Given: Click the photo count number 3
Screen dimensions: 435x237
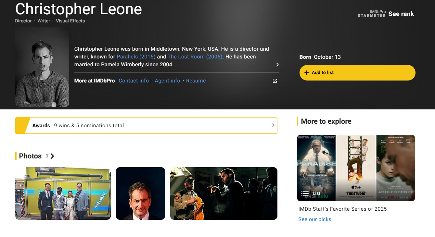Looking at the screenshot, I should 47,156.
